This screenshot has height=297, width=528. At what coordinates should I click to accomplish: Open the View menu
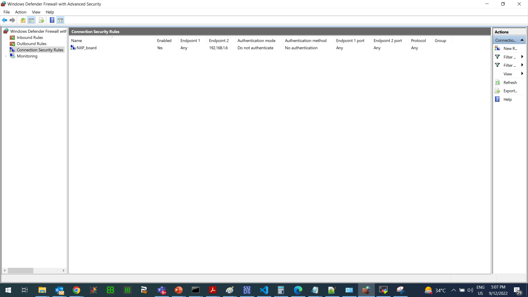click(36, 12)
